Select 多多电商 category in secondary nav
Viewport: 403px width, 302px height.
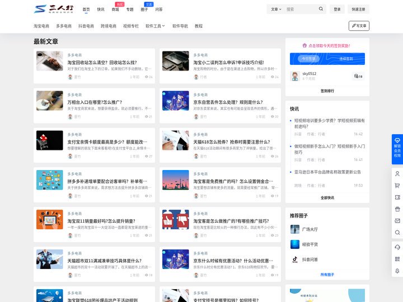pos(64,26)
